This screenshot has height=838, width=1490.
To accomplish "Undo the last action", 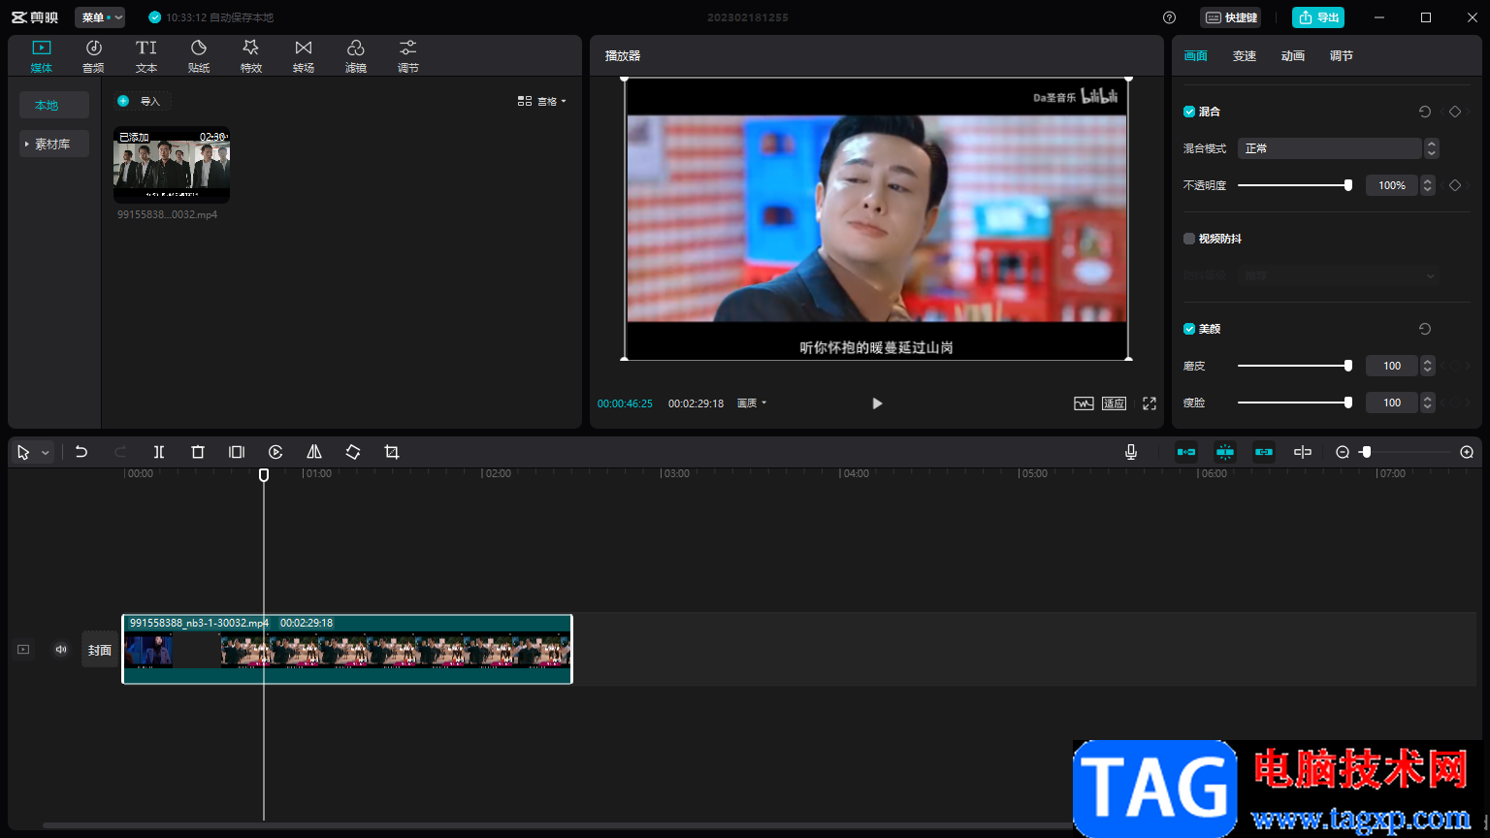I will pos(81,452).
